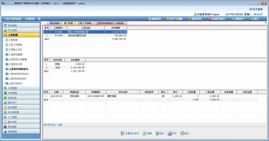Sort by the 工程编号 column header
This screenshot has width=269, height=141.
[58, 28]
